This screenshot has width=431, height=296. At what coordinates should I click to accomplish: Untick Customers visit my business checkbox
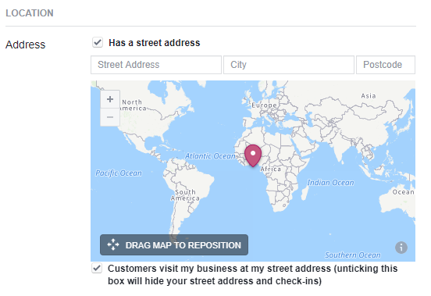[97, 268]
